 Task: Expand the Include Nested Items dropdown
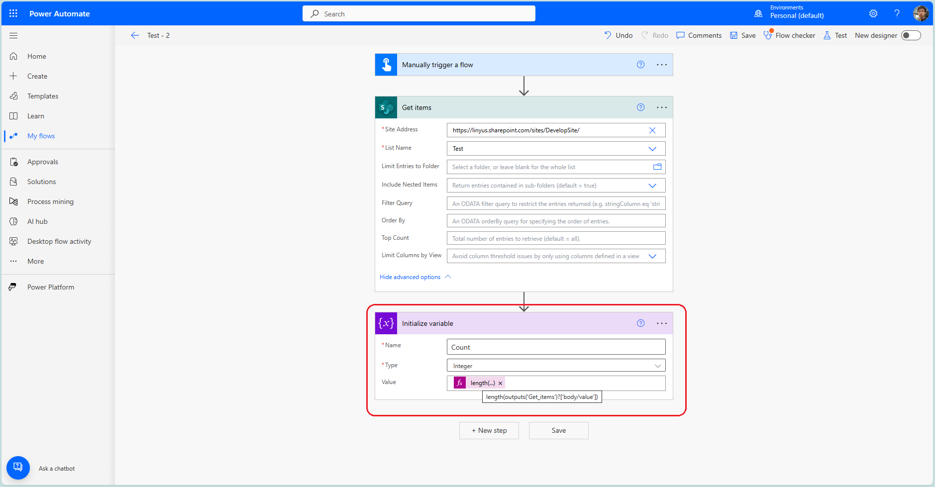[652, 186]
